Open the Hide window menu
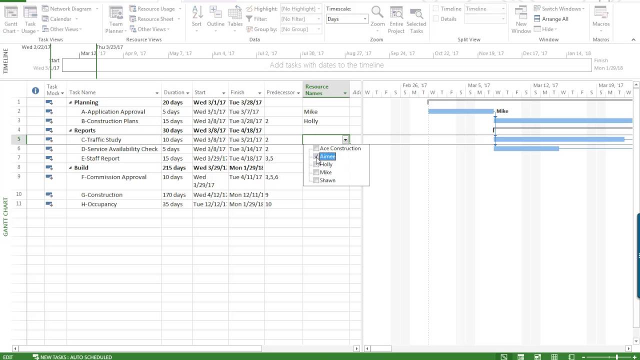Screen dimensions: 640x360 pos(546,29)
